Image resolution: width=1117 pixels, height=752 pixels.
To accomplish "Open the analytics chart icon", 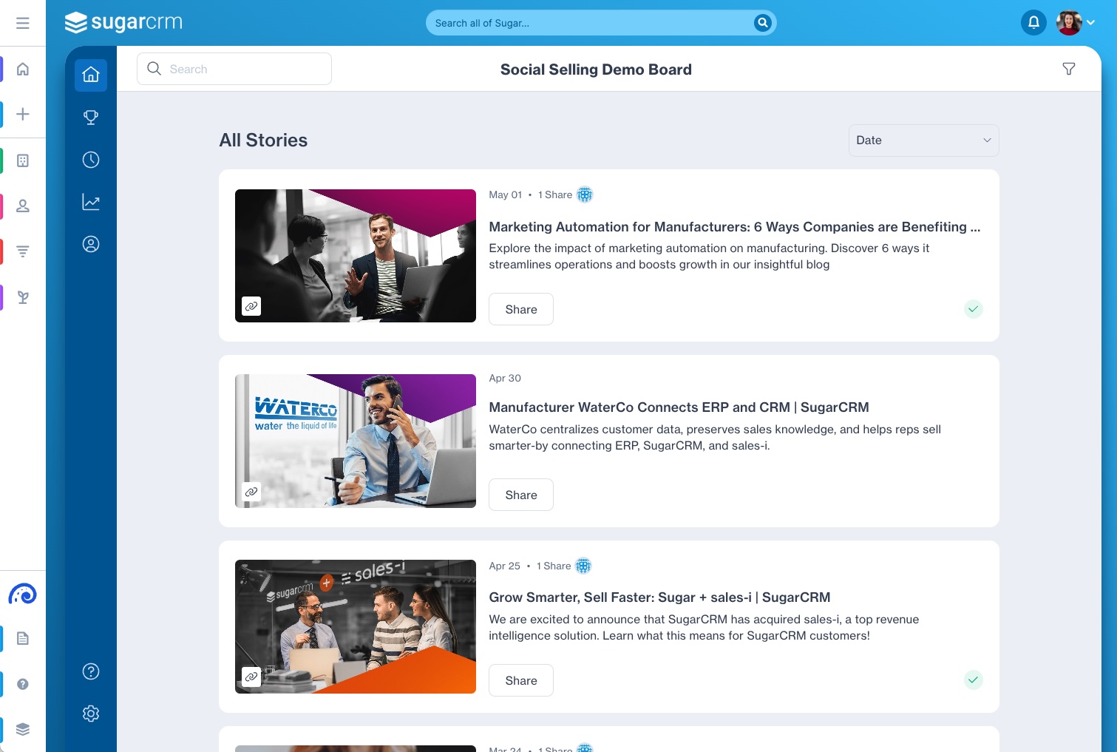I will 91,202.
